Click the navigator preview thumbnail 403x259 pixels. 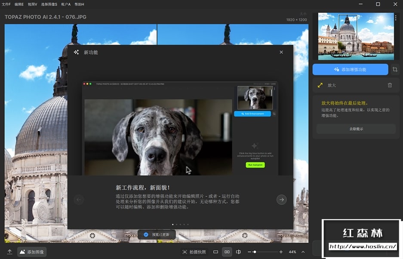(x=356, y=36)
